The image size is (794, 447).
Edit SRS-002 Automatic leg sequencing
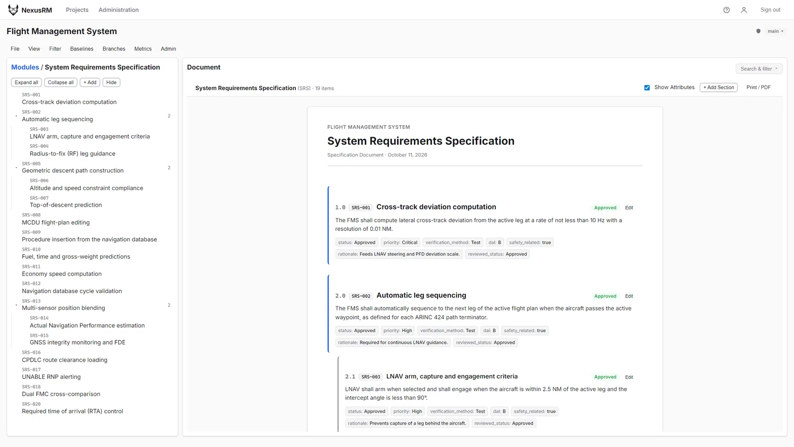629,297
